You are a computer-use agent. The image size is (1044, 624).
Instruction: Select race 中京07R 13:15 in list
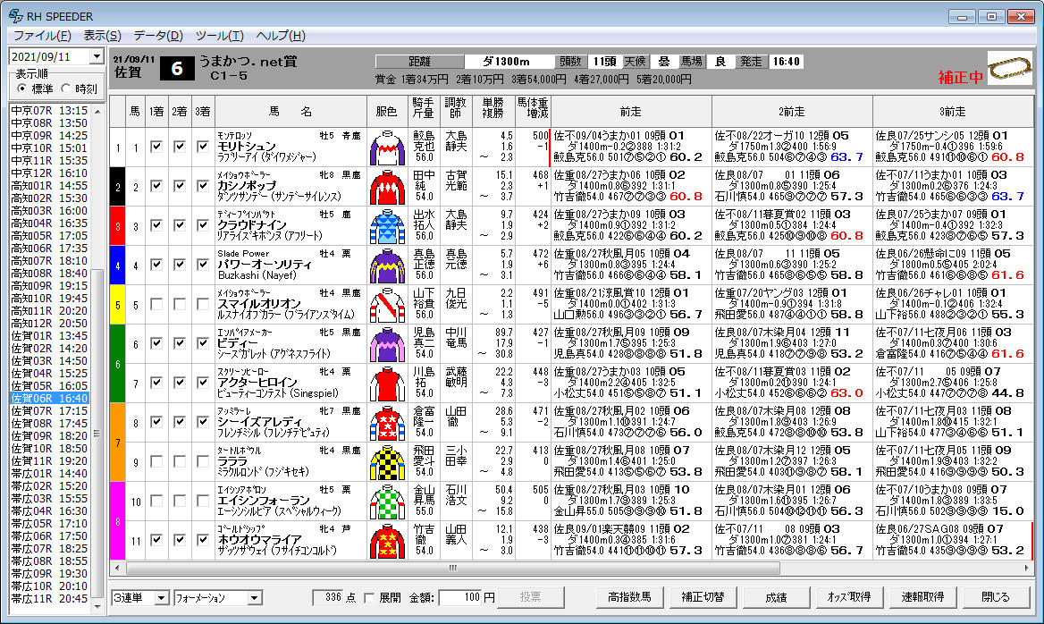click(49, 111)
